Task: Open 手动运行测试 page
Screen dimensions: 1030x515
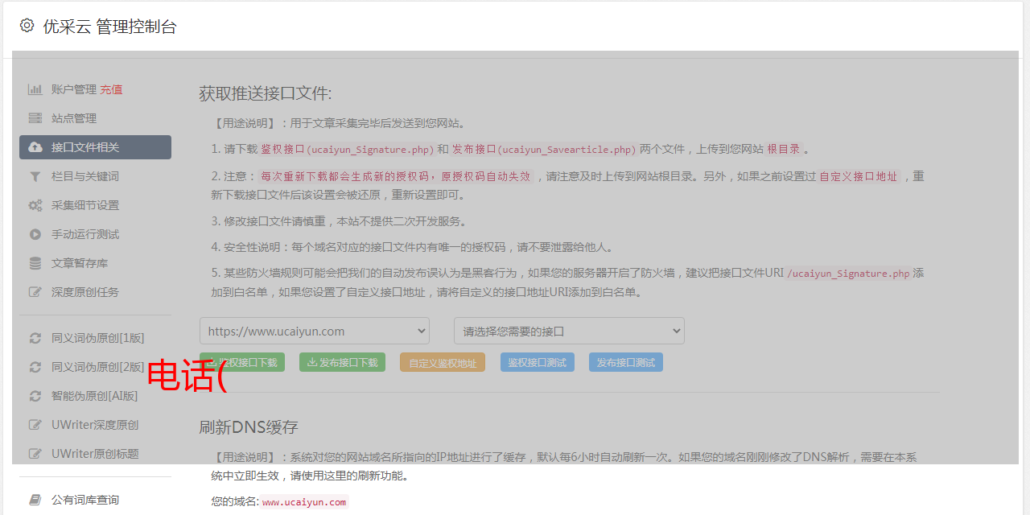Action: [95, 234]
